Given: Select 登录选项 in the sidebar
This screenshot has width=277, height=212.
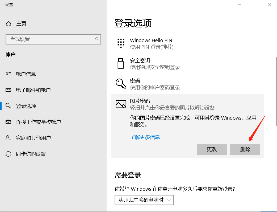Looking at the screenshot, I should tap(27, 106).
